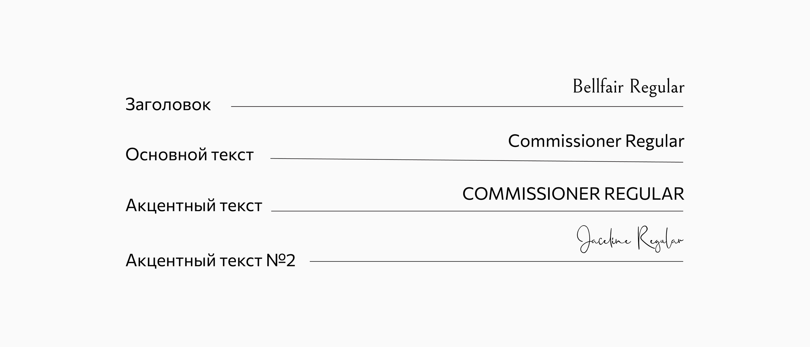Click the serif word "Bellfair"
The image size is (810, 347).
598,87
